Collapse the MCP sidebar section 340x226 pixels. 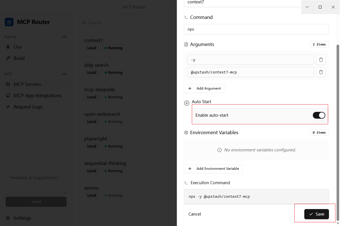tap(64, 74)
